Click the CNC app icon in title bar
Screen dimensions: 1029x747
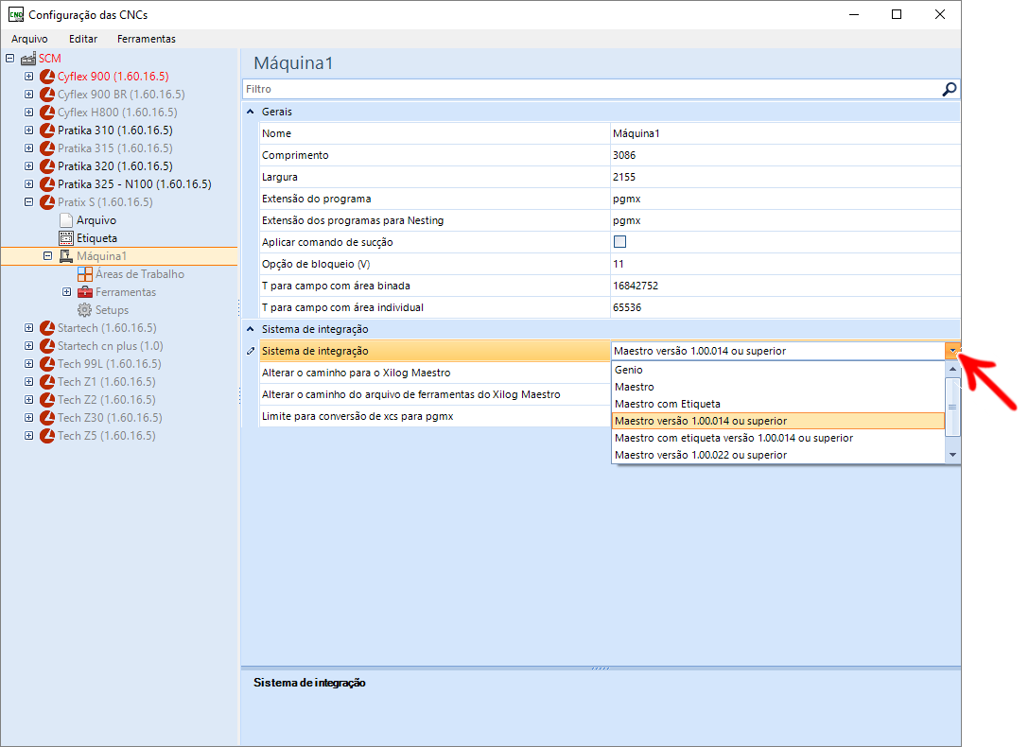[16, 14]
